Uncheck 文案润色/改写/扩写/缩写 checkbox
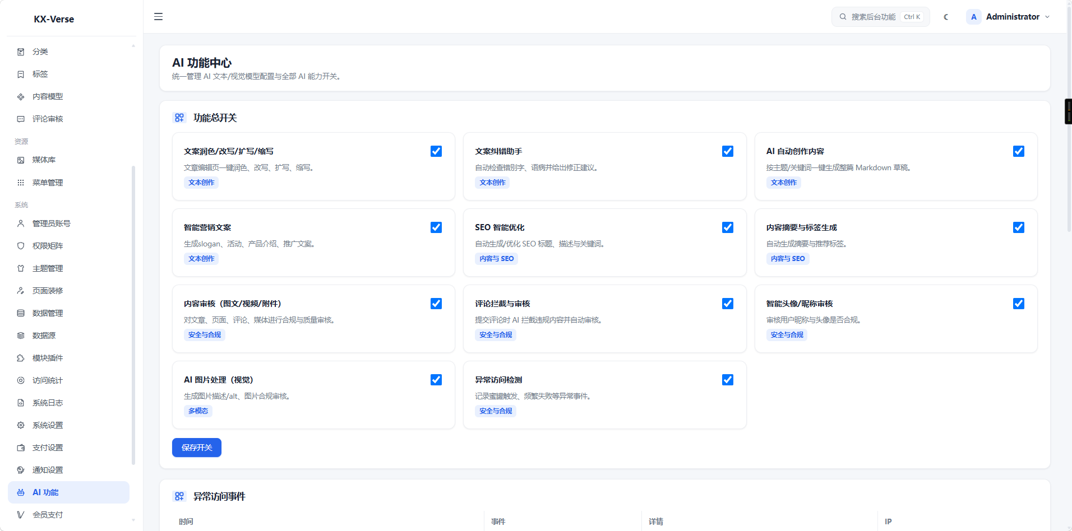 click(x=436, y=151)
